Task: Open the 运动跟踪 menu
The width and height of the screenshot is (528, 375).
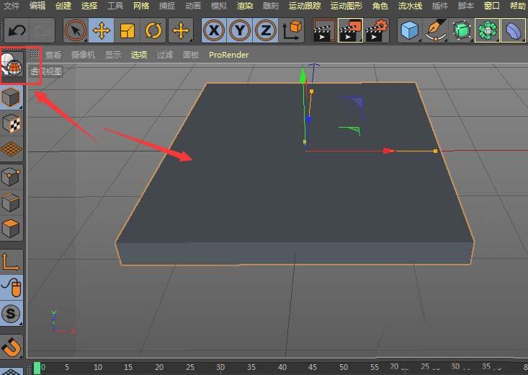Action: [305, 6]
